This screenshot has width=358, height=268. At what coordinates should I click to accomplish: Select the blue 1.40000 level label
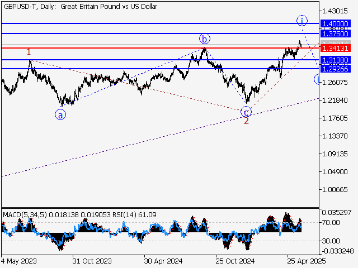[335, 23]
